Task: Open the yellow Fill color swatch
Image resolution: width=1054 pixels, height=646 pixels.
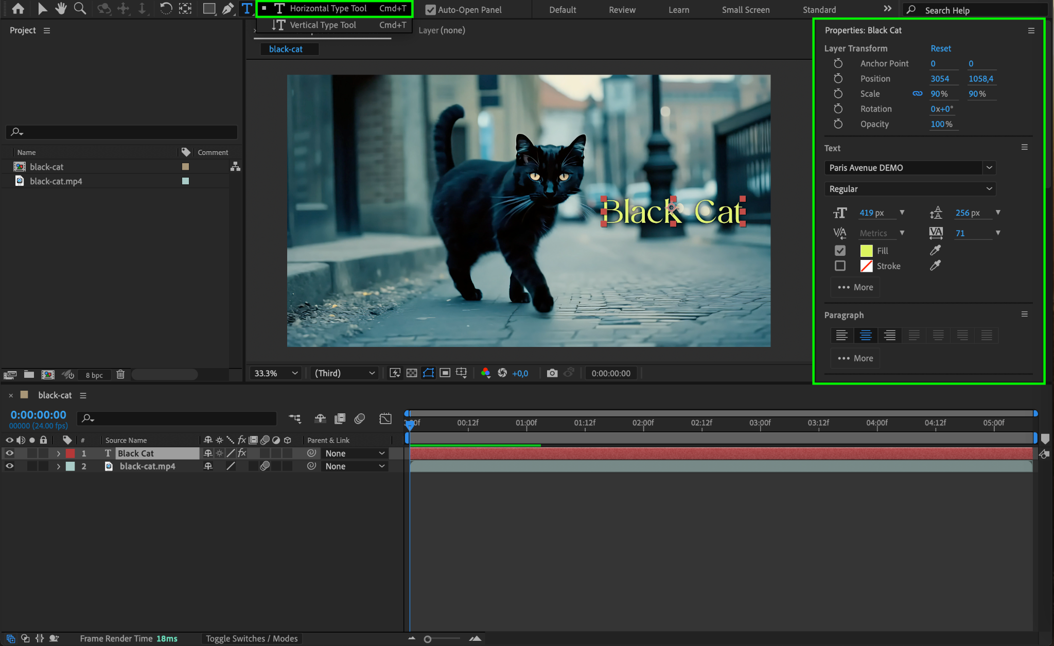Action: (866, 251)
